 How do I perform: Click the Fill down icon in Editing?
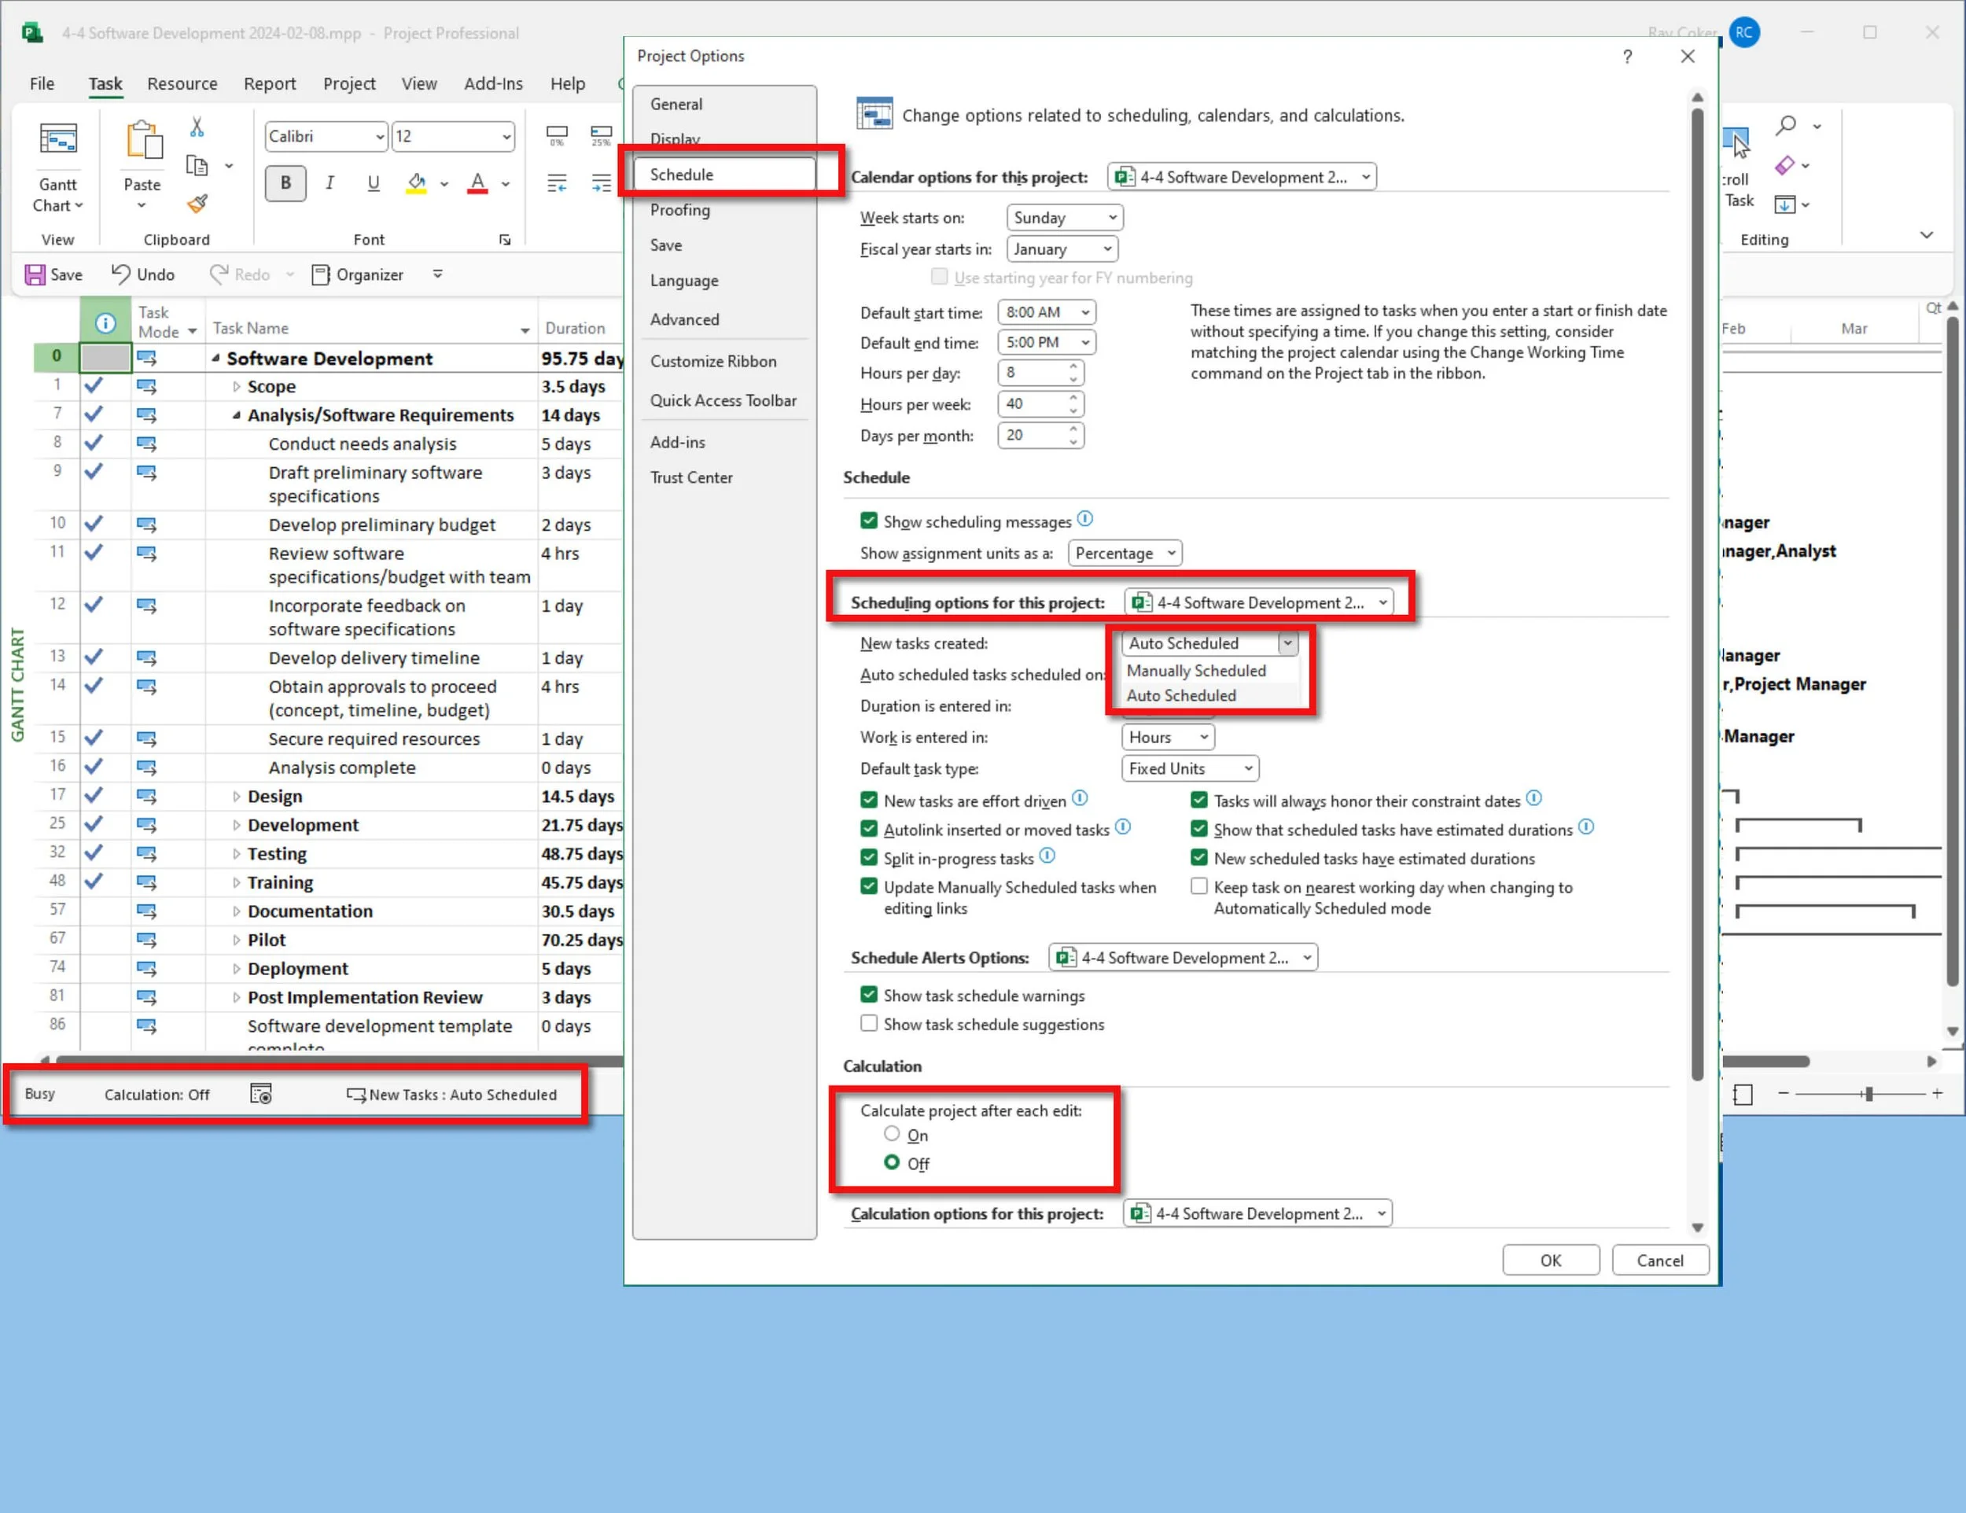point(1784,204)
